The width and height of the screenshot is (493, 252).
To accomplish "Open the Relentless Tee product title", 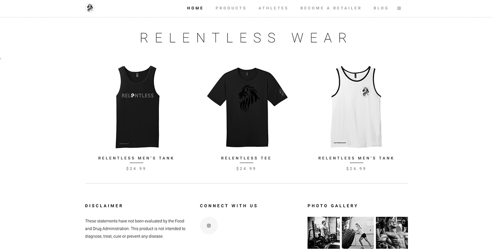I will 246,158.
